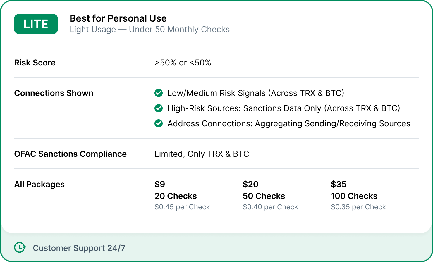Click the All Packages row label

pos(39,184)
